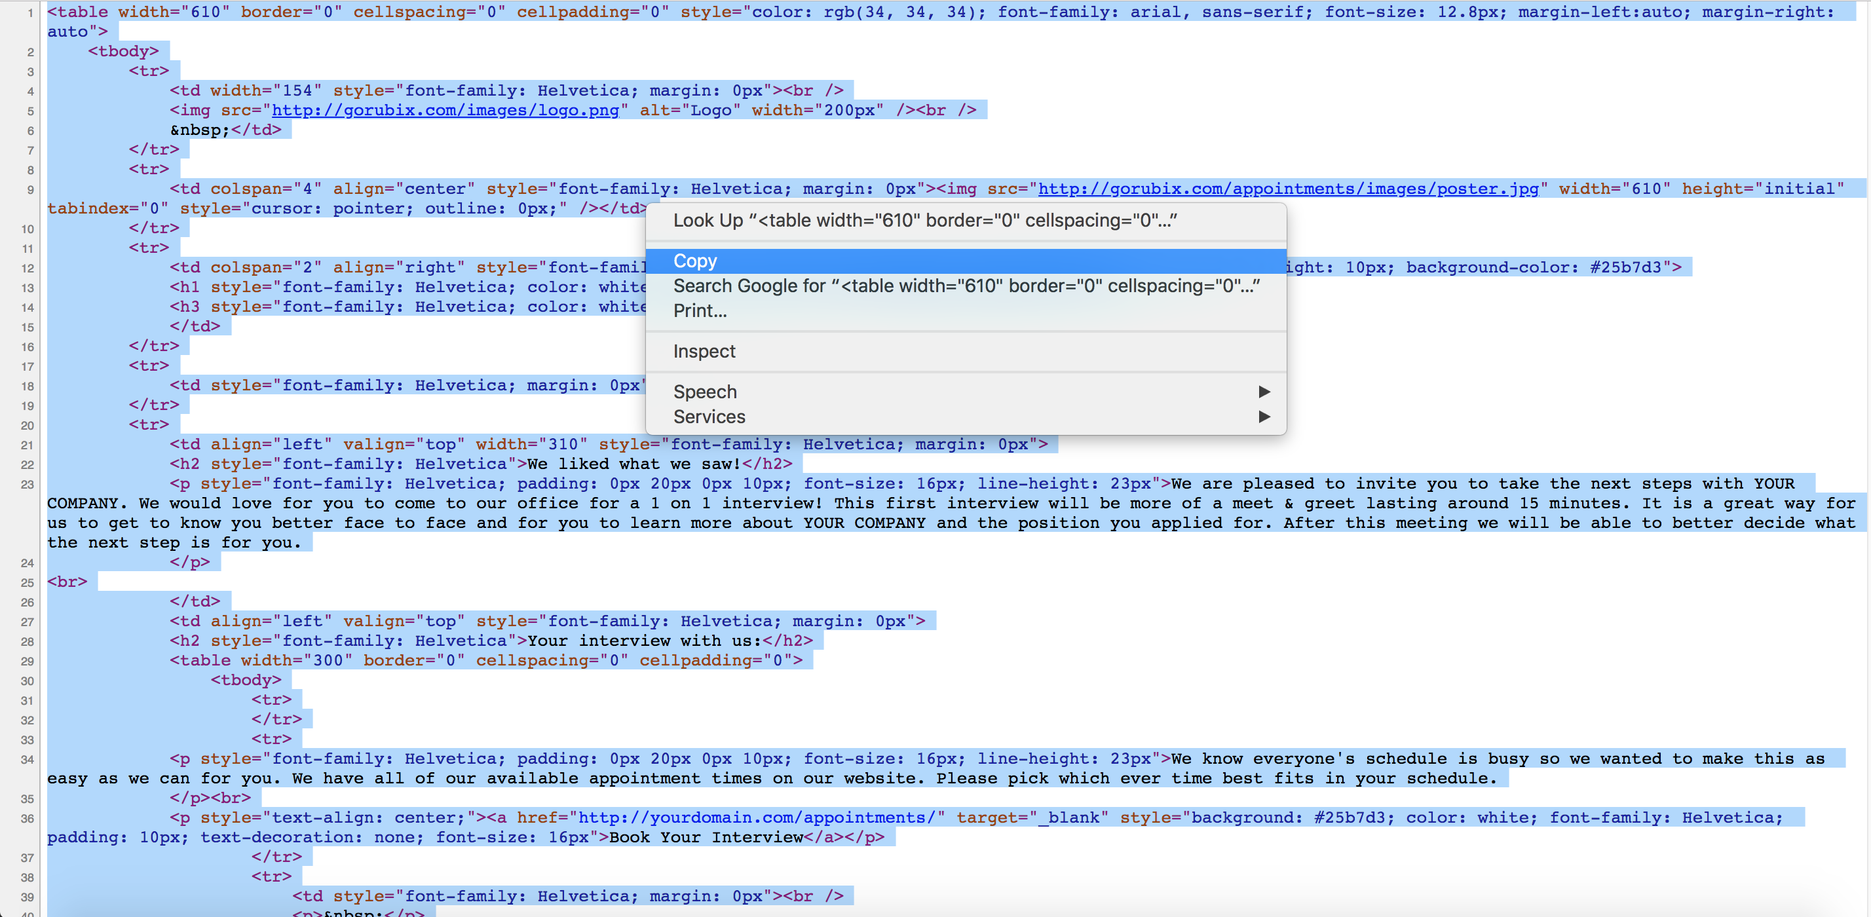Click line number 12 in the gutter

pos(27,268)
